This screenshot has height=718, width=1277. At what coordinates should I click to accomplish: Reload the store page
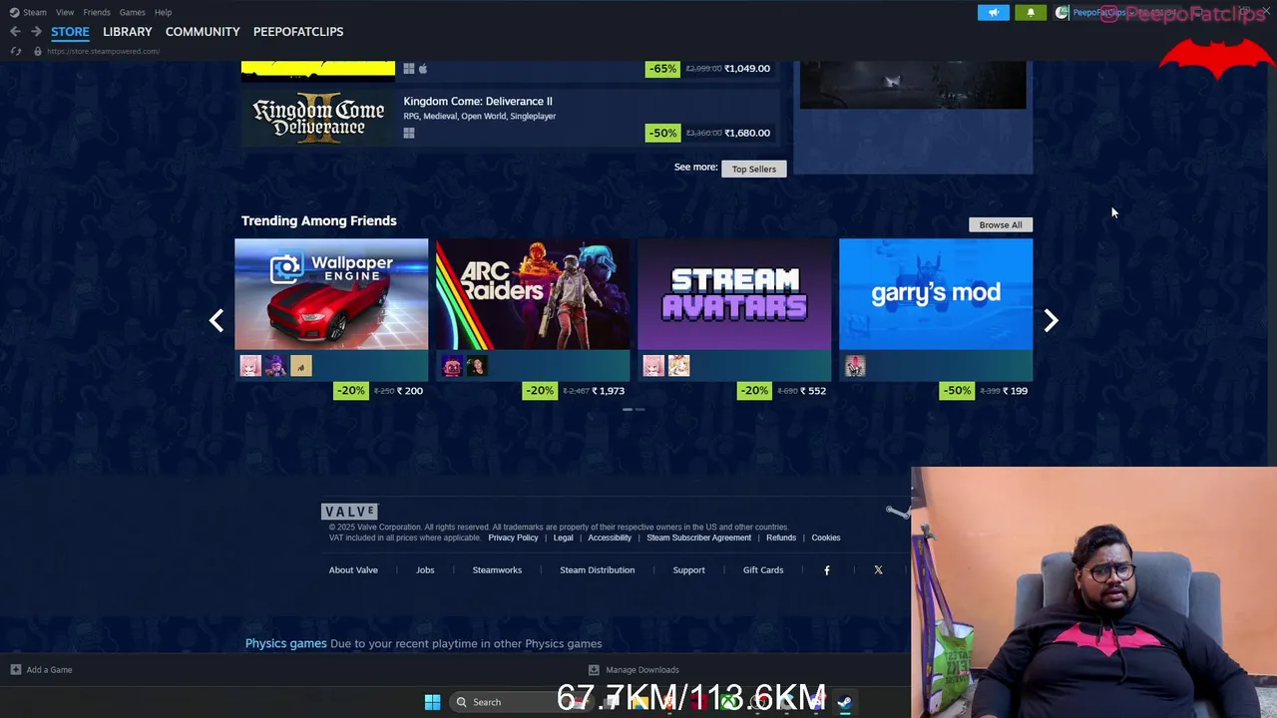point(16,51)
